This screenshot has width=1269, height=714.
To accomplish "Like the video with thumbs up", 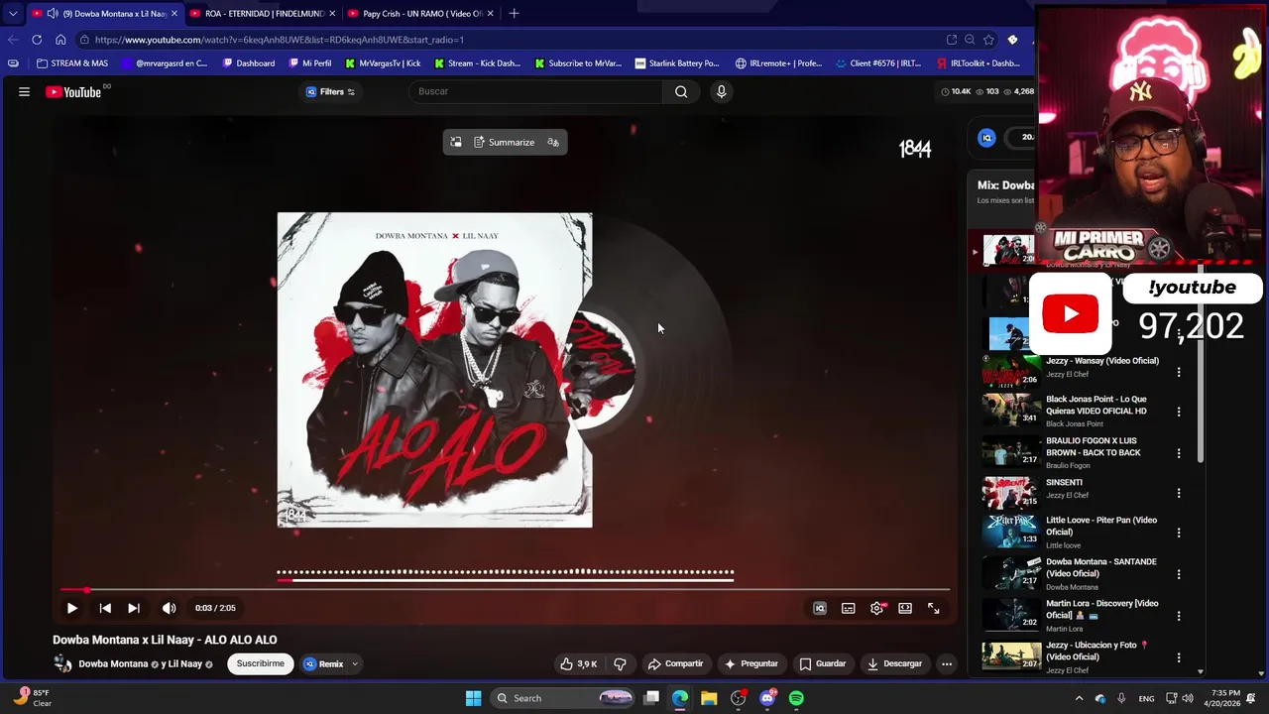I will [x=580, y=663].
